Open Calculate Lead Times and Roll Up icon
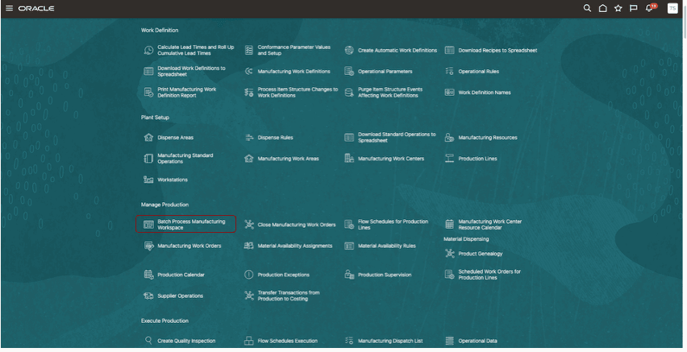Image resolution: width=687 pixels, height=352 pixels. pos(148,51)
